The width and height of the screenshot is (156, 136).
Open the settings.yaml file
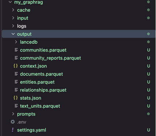point(32,130)
